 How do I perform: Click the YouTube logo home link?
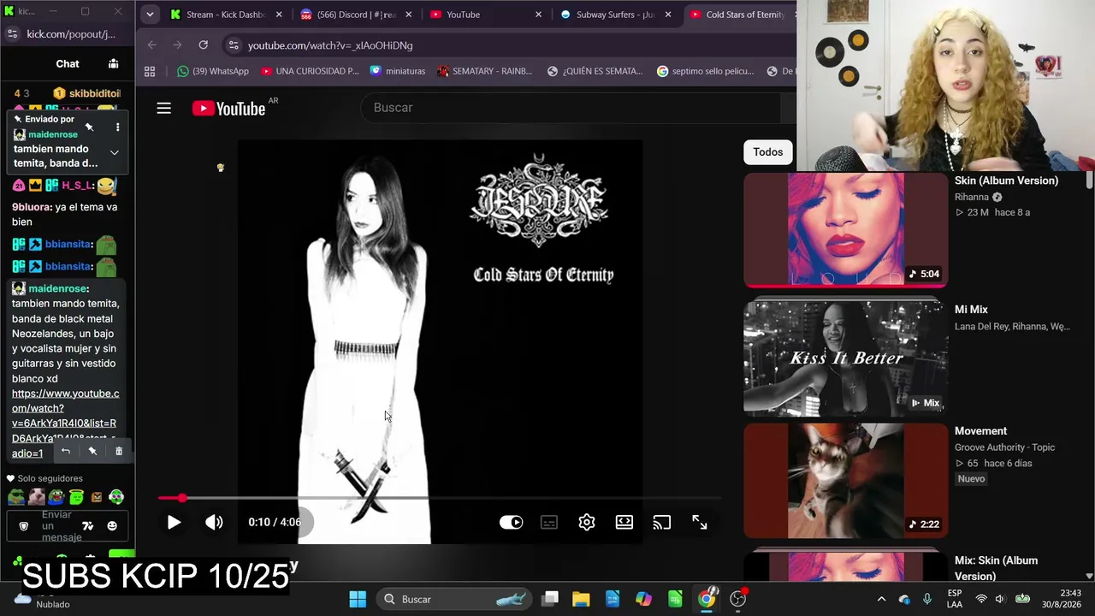228,108
